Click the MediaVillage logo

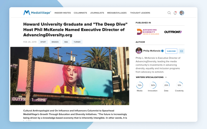pos(37,13)
